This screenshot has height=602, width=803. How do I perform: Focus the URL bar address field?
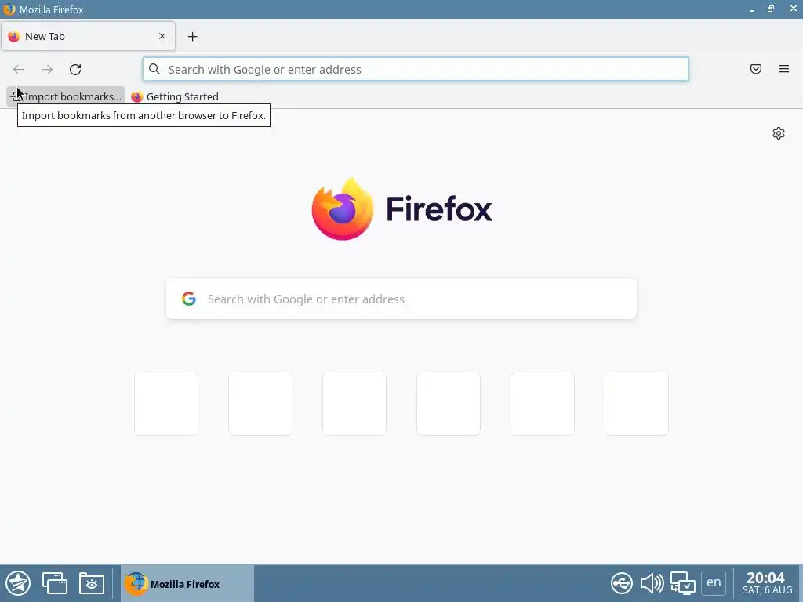pyautogui.click(x=416, y=69)
